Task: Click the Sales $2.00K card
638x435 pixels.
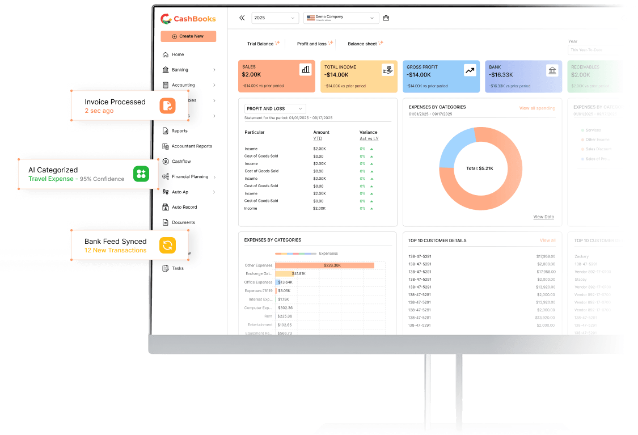Action: click(277, 77)
